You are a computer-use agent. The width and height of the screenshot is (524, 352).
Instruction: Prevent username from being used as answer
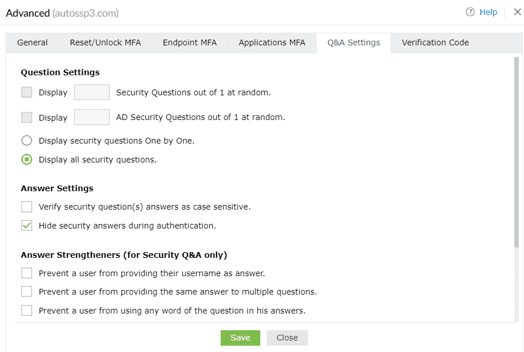[x=26, y=273]
